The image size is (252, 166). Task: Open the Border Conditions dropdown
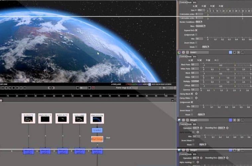(199, 22)
